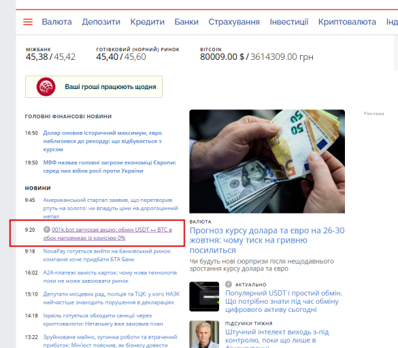The width and height of the screenshot is (398, 348).
Task: Open 'Ваші гроші працюють щодня' banner
Action: (94, 87)
